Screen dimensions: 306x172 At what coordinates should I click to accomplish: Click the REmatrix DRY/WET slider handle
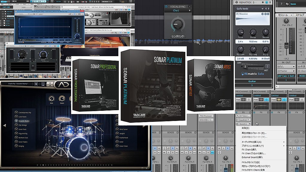245,67
